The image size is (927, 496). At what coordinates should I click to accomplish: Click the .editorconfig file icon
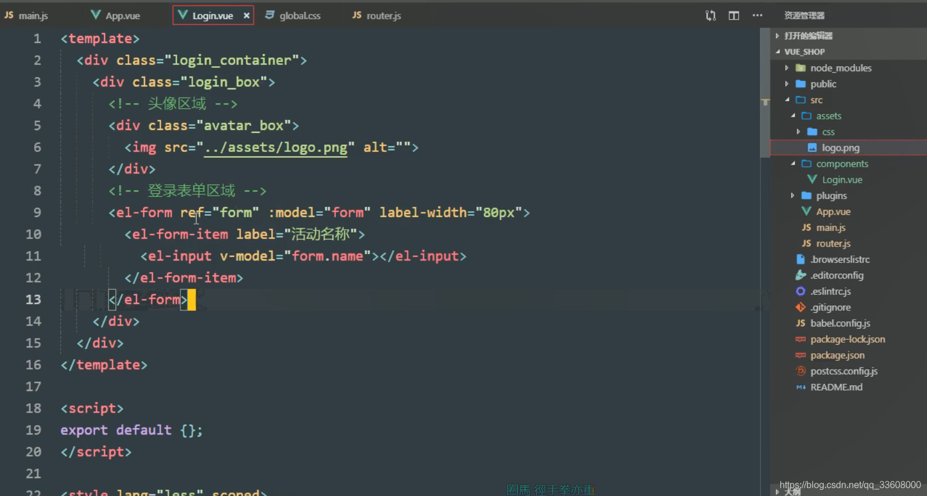coord(801,276)
